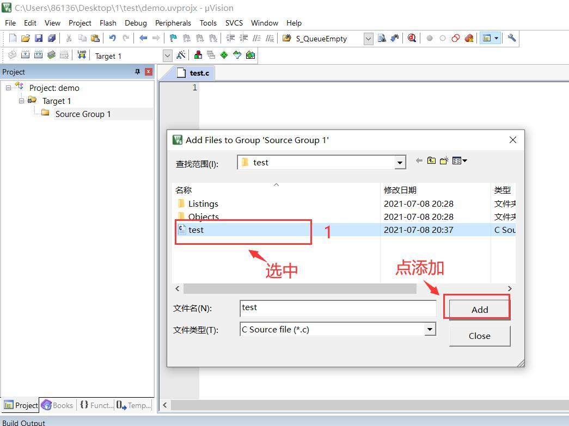Click the Paste clipboard icon
569x426 pixels.
95,38
